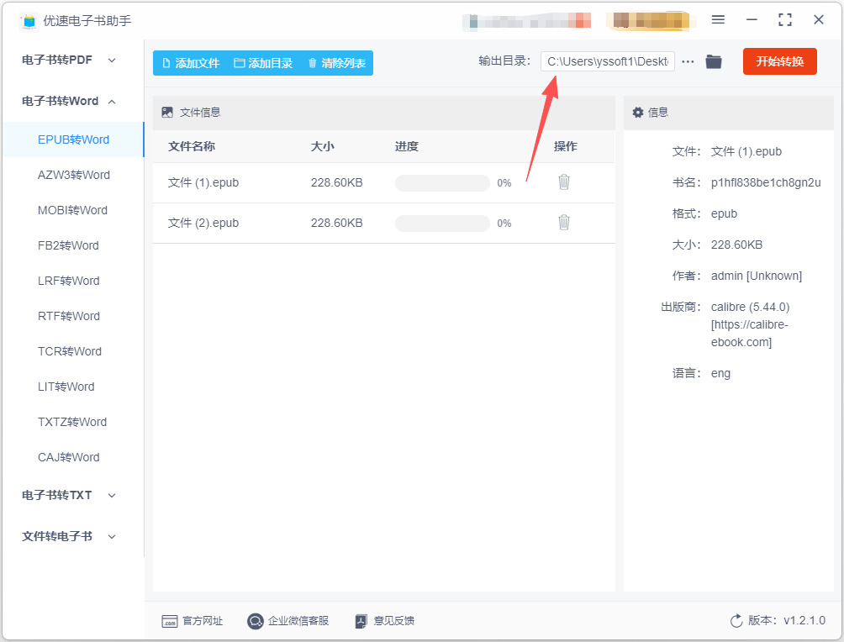The width and height of the screenshot is (844, 642).
Task: Minimize the application window
Action: point(752,20)
